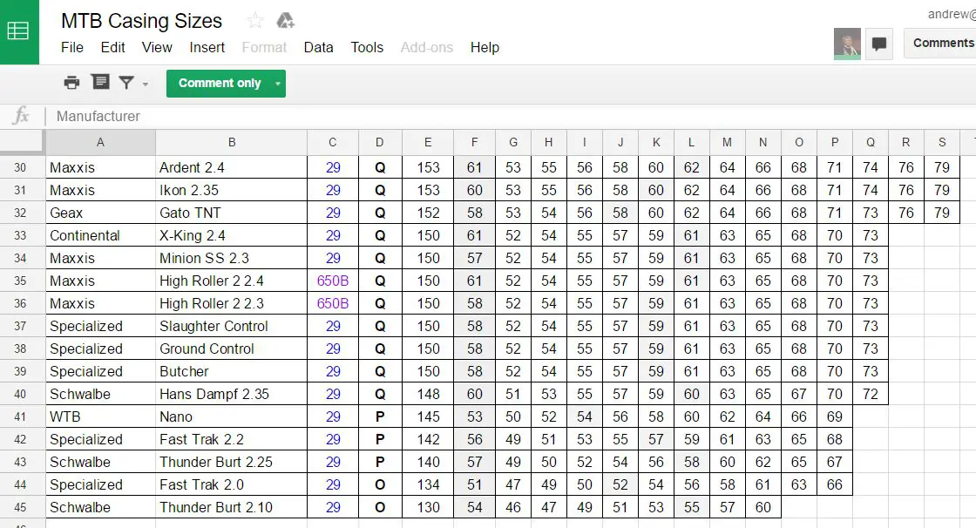Viewport: 976px width, 528px height.
Task: Click the Slaughter Control cell
Action: pos(232,326)
